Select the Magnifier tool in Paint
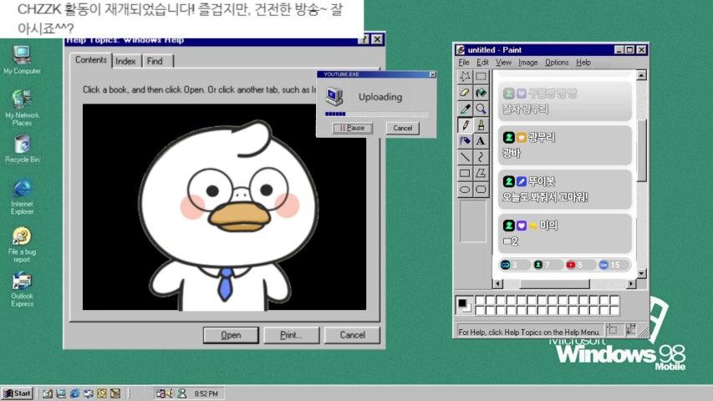The width and height of the screenshot is (713, 401). pyautogui.click(x=481, y=109)
